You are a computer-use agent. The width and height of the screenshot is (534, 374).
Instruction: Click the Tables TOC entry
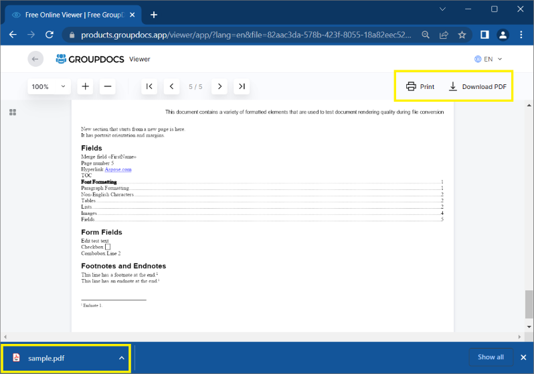click(262, 201)
